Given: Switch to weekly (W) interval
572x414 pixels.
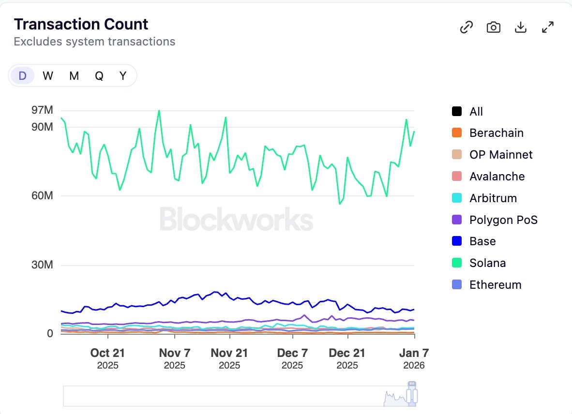Looking at the screenshot, I should (x=48, y=76).
